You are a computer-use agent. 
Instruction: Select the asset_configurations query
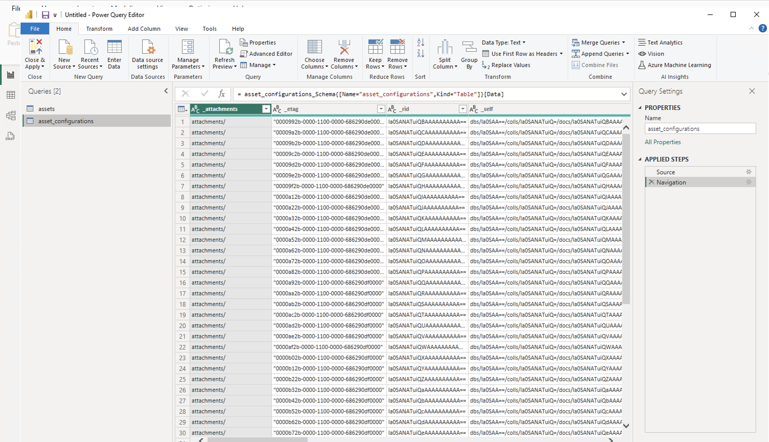97,121
